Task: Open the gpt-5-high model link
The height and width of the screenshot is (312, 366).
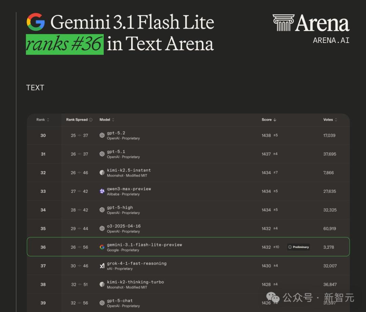Action: [120, 208]
